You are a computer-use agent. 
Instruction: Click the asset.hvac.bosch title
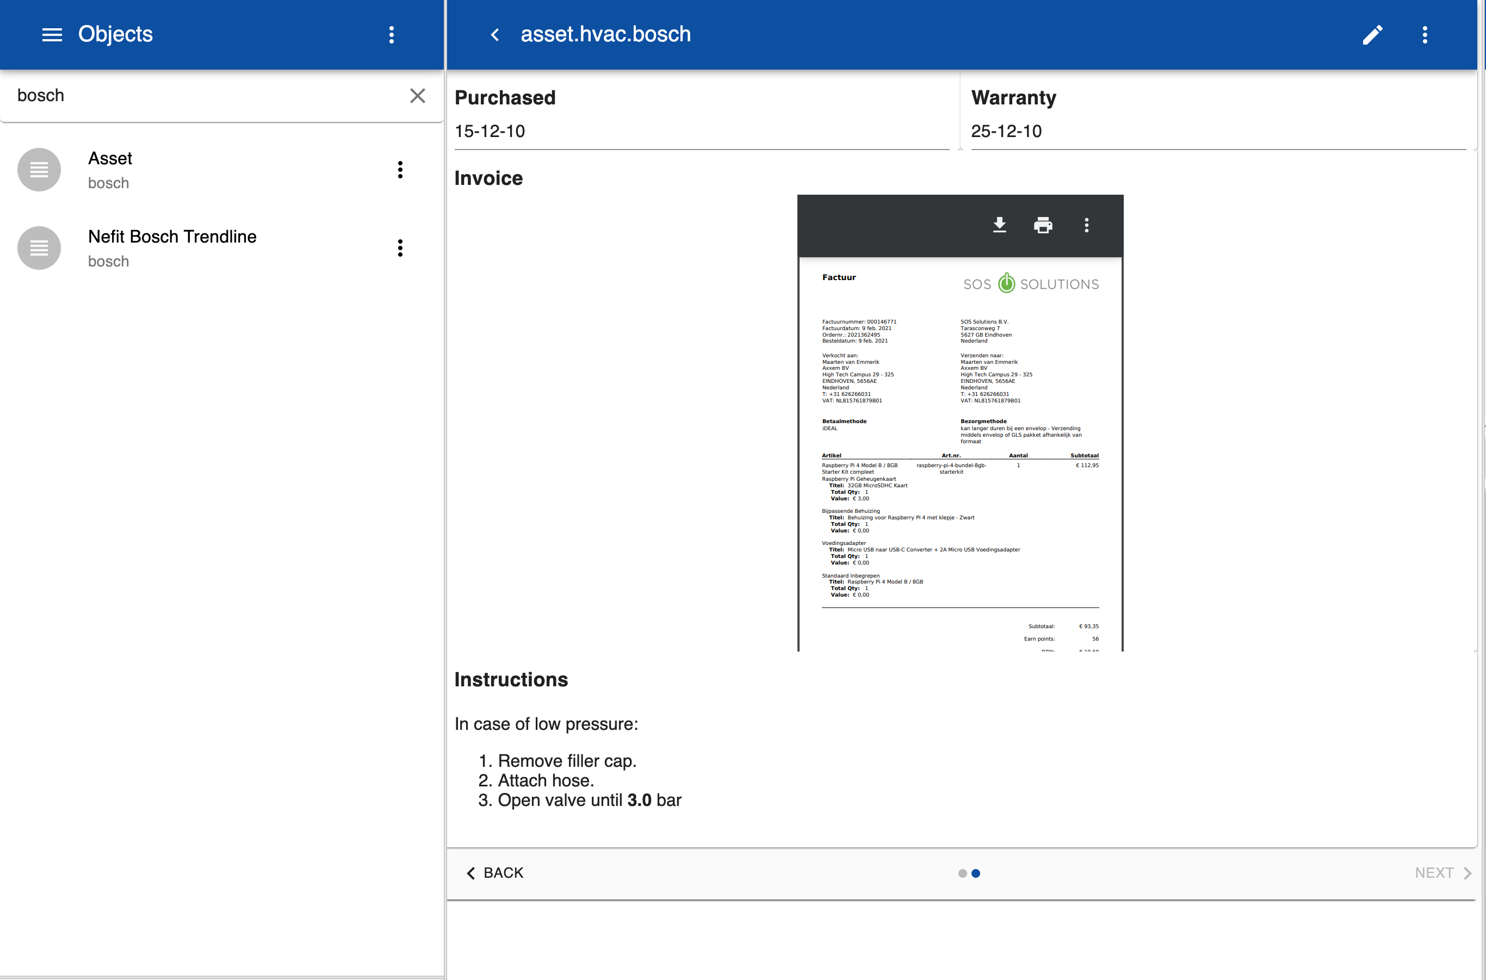pos(605,34)
